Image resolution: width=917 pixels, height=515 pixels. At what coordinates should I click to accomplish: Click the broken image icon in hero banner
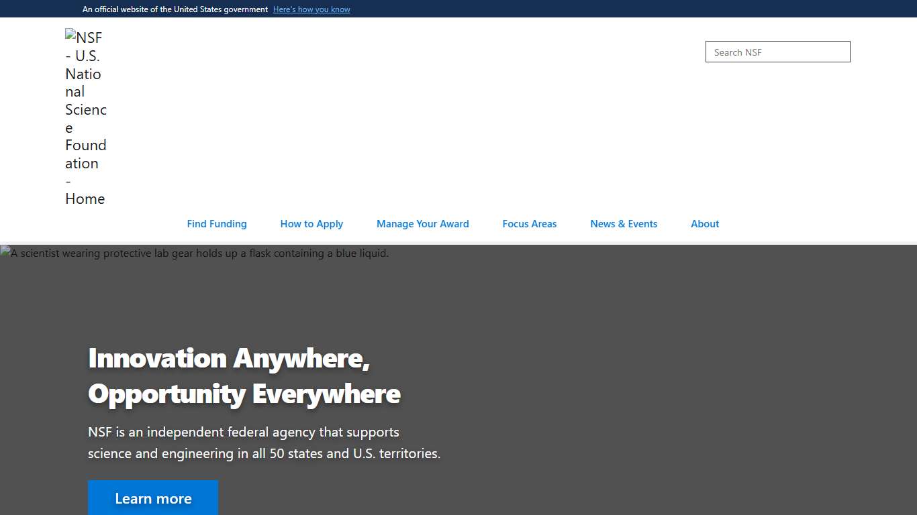[x=5, y=252]
